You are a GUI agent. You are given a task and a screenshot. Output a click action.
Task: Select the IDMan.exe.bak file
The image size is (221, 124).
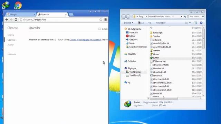tap(158, 61)
